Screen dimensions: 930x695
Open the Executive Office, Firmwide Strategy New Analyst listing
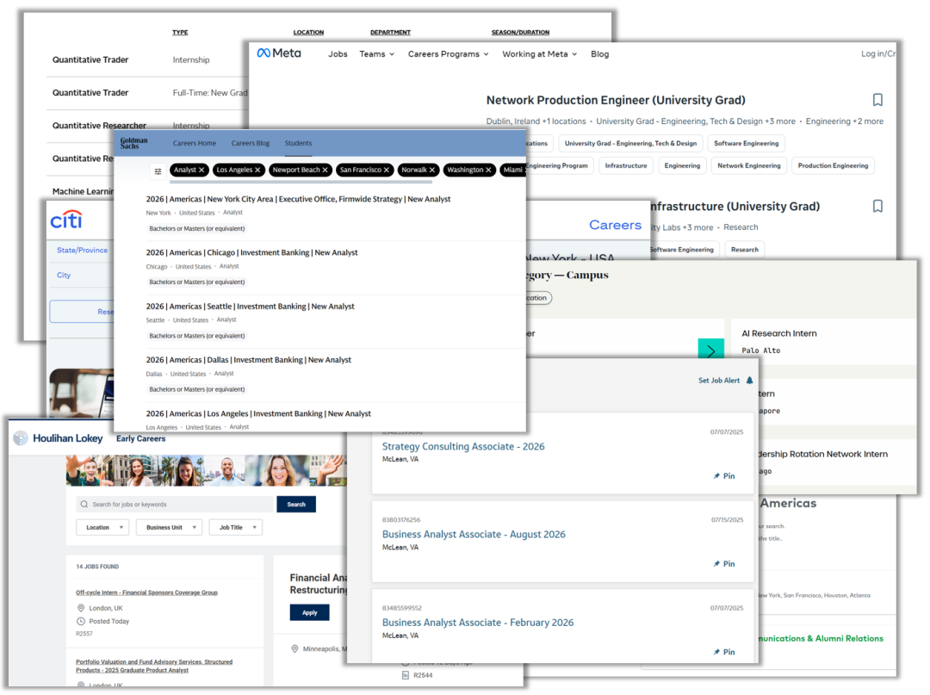[x=298, y=199]
